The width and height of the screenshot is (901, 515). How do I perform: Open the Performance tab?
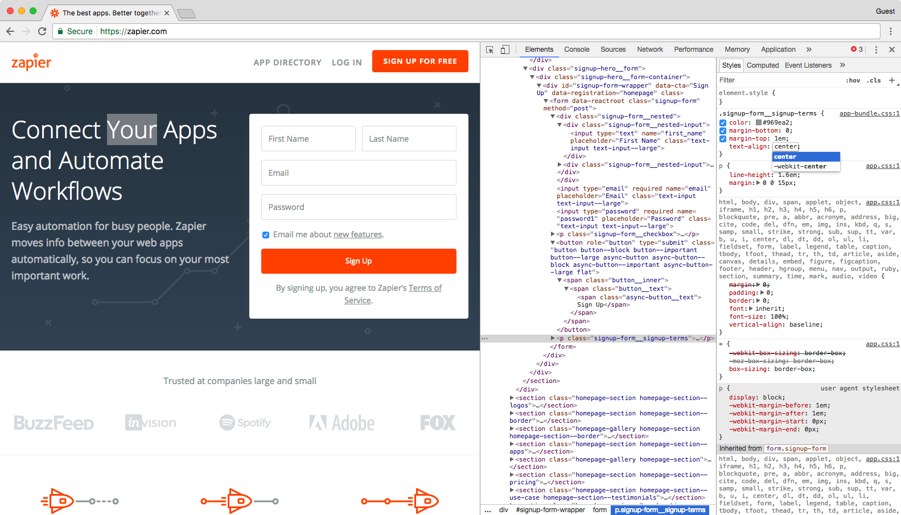[x=694, y=50]
